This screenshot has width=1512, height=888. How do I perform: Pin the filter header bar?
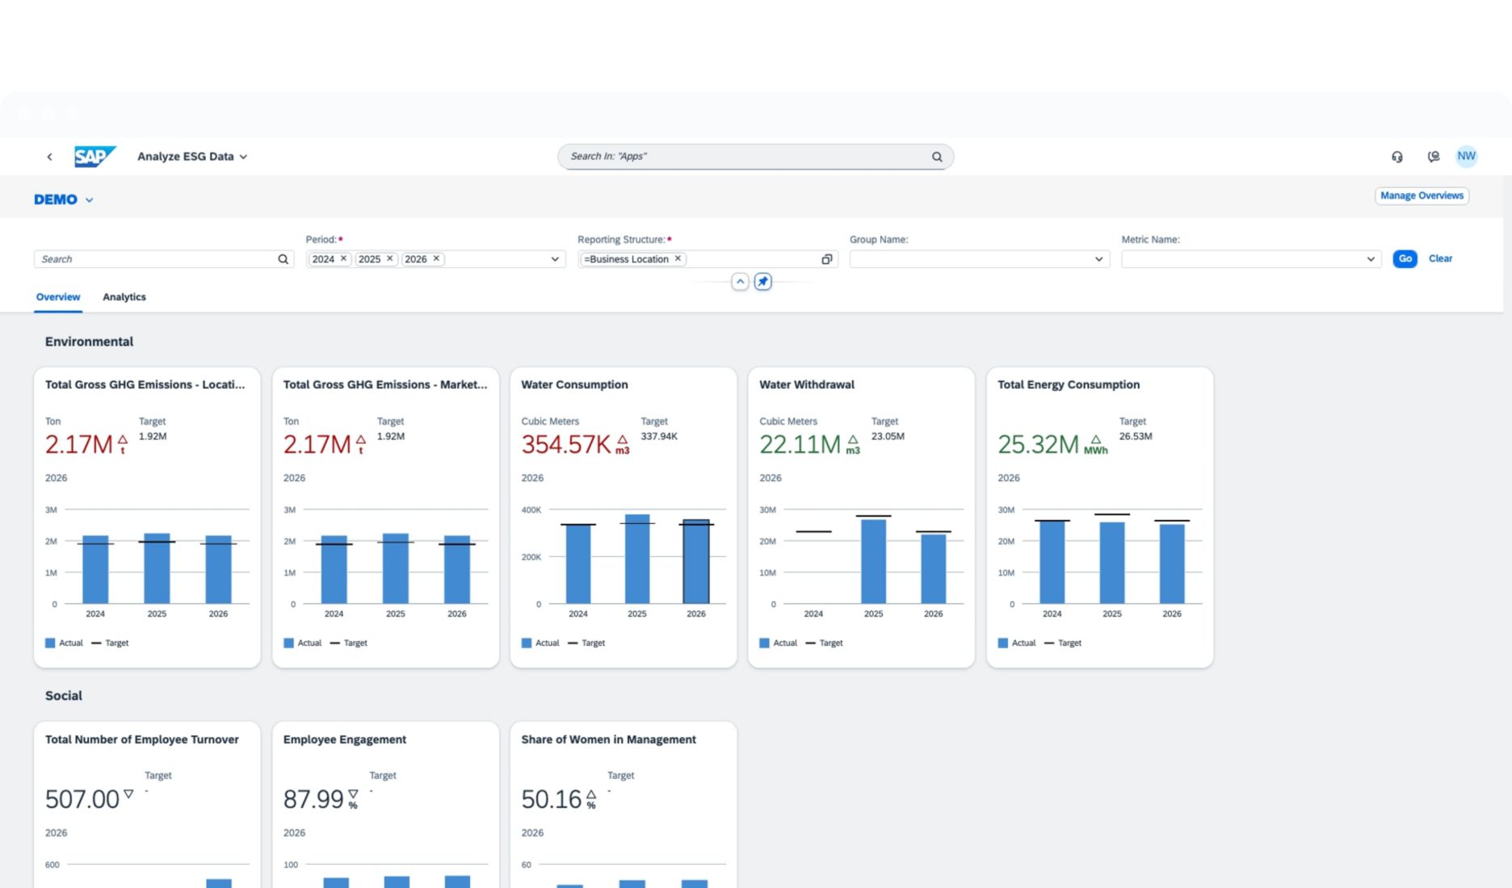pos(762,282)
